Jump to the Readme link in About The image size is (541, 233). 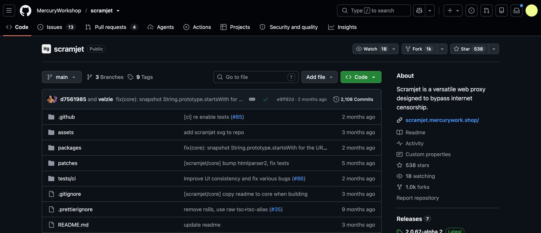(x=415, y=133)
